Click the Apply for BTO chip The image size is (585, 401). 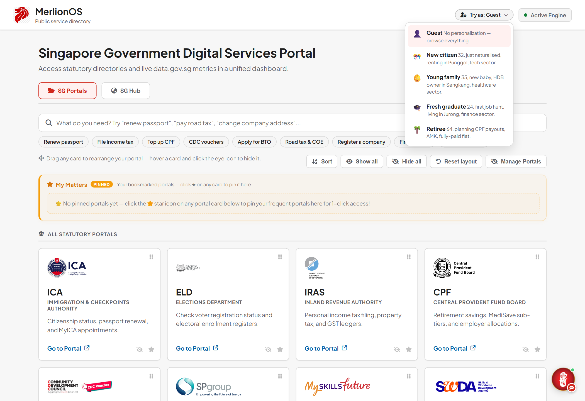click(x=254, y=142)
